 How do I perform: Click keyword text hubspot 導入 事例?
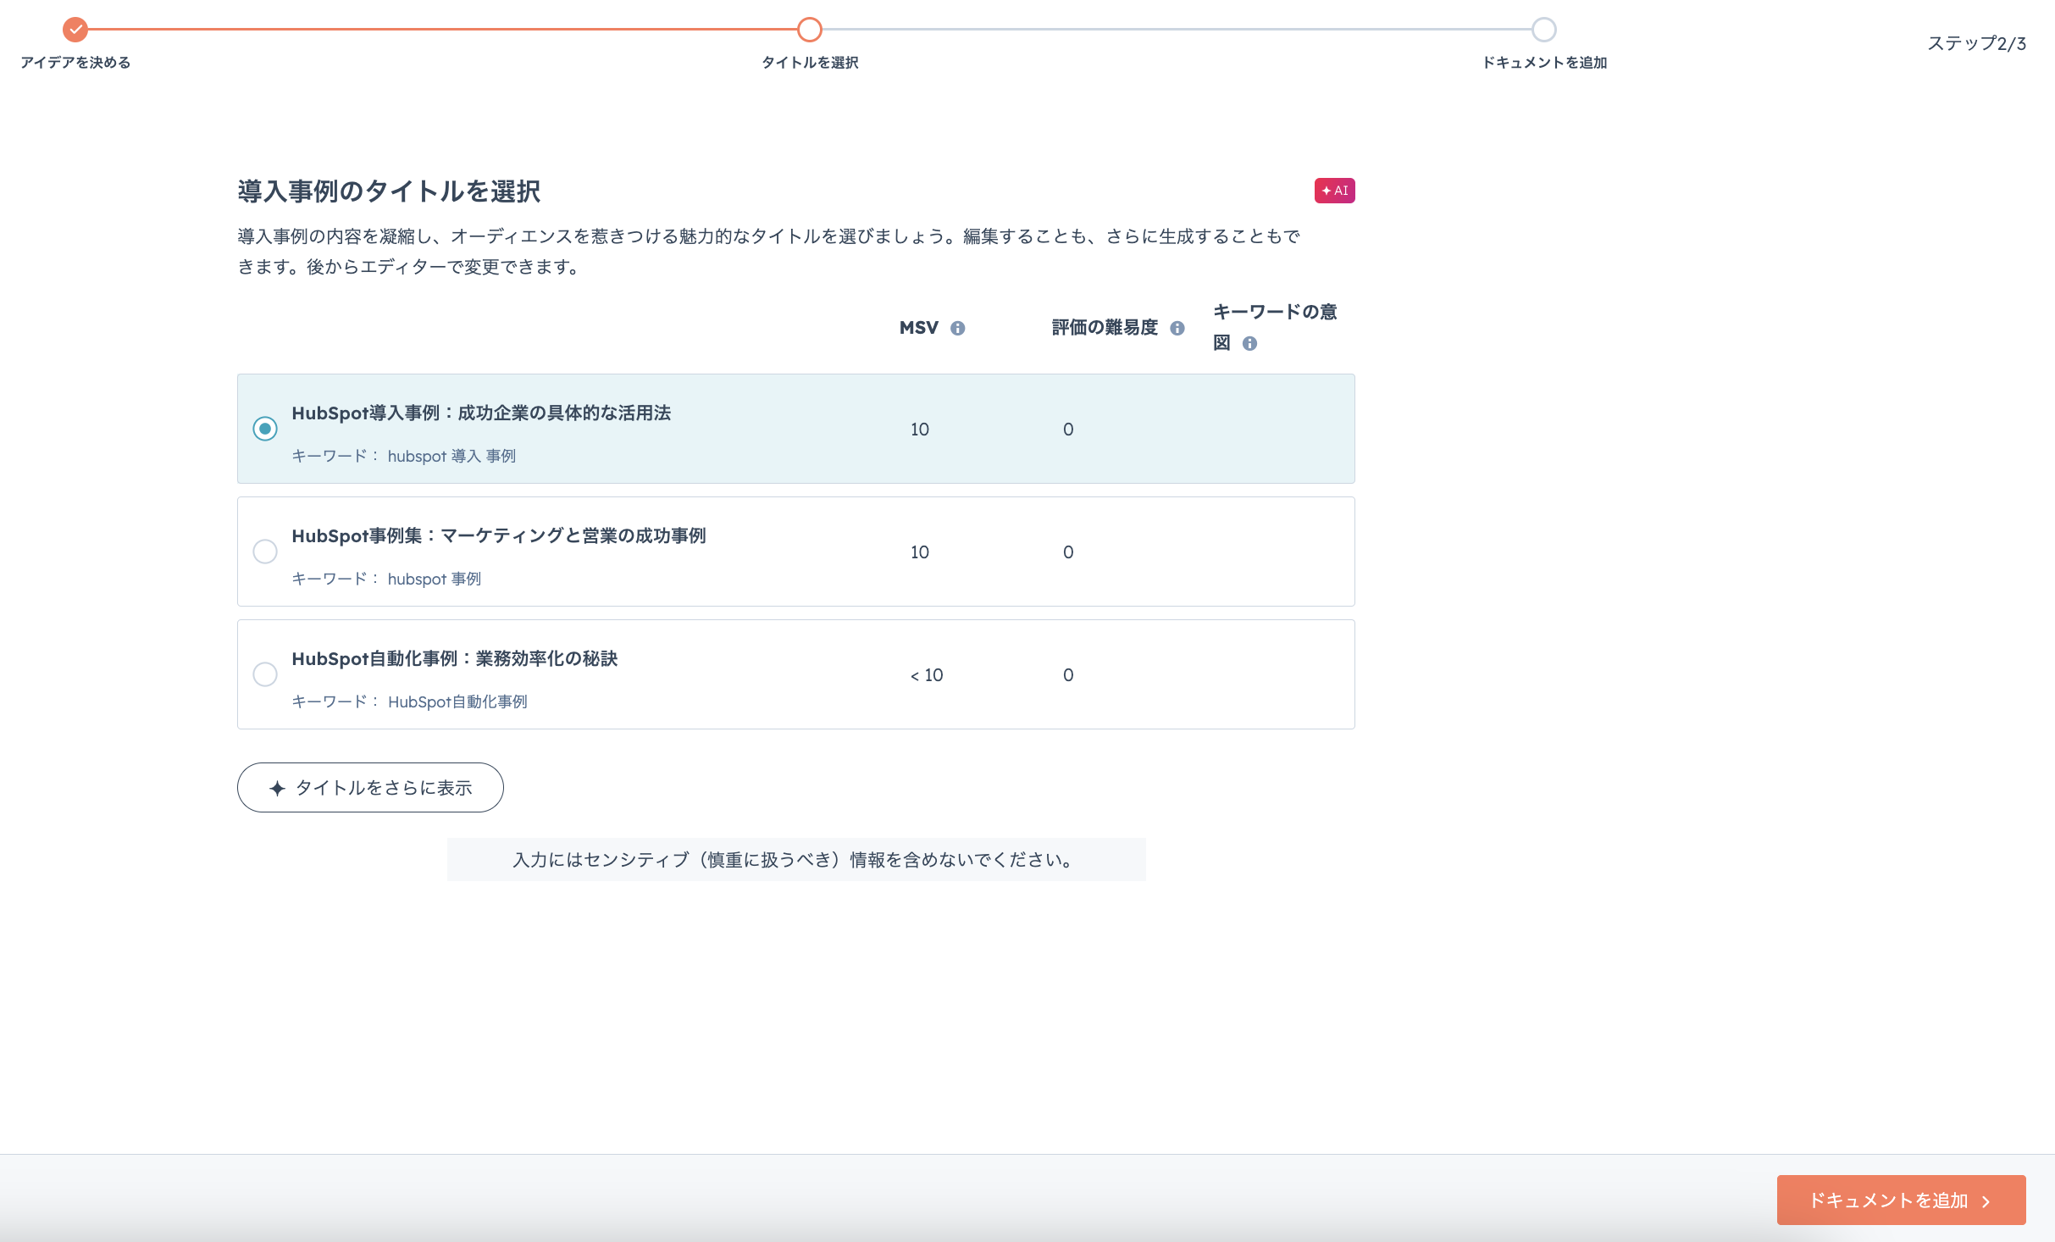coord(451,456)
